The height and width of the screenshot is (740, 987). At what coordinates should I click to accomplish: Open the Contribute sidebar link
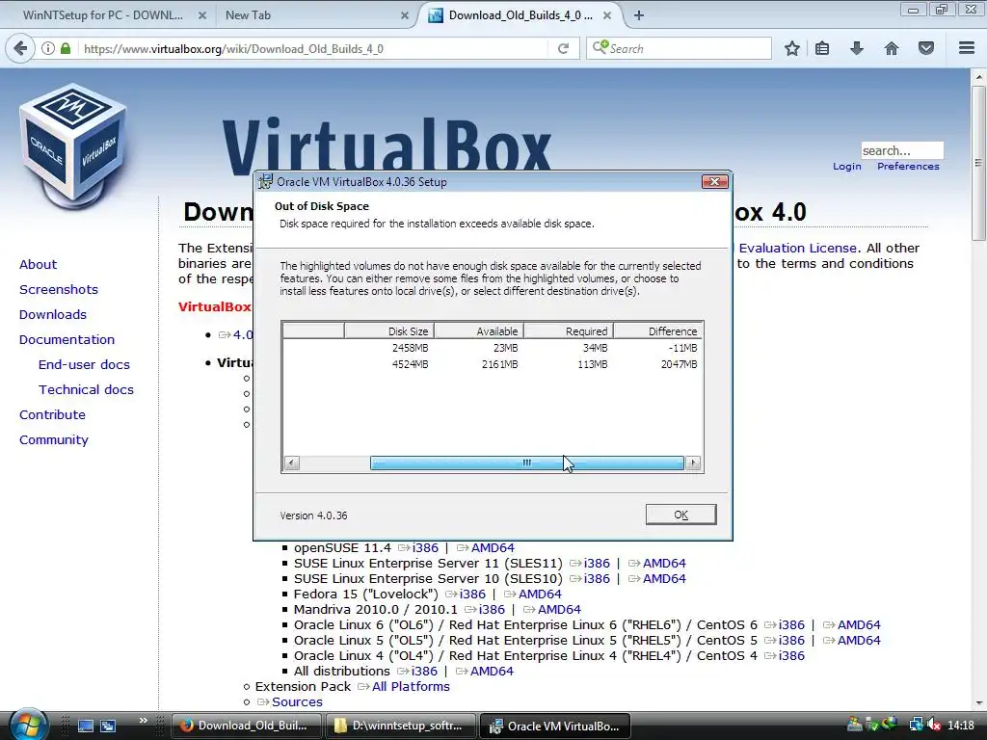click(x=52, y=415)
